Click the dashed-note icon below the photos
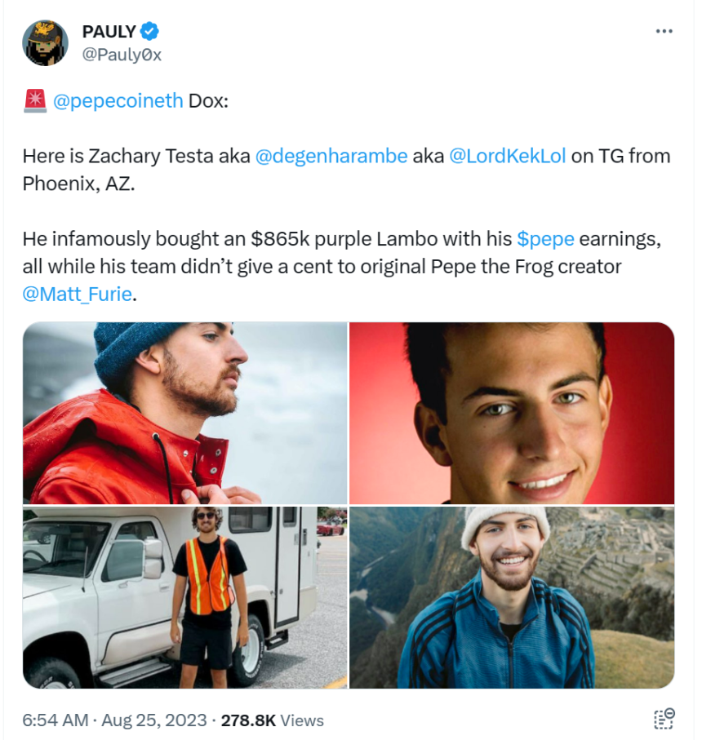 [664, 719]
